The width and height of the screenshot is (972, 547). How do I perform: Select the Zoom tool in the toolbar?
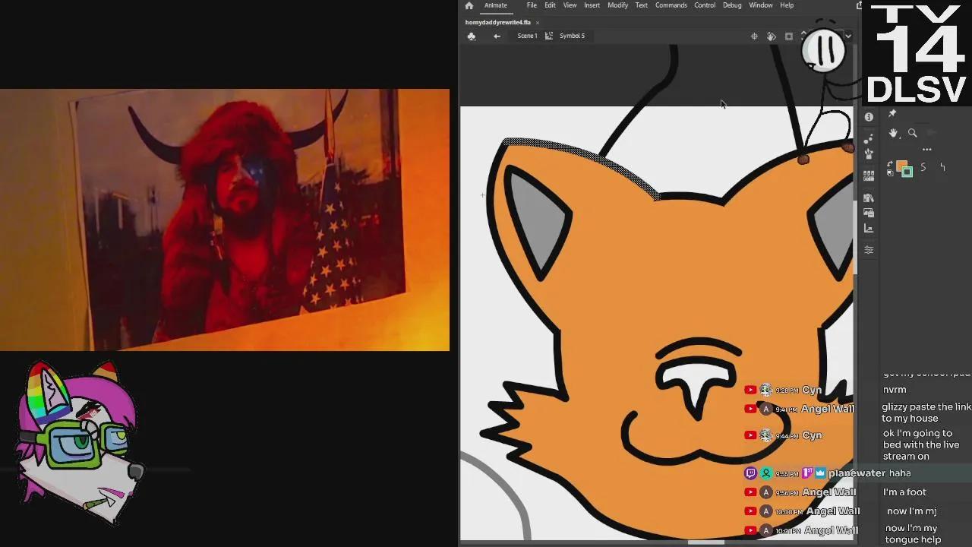coord(913,134)
